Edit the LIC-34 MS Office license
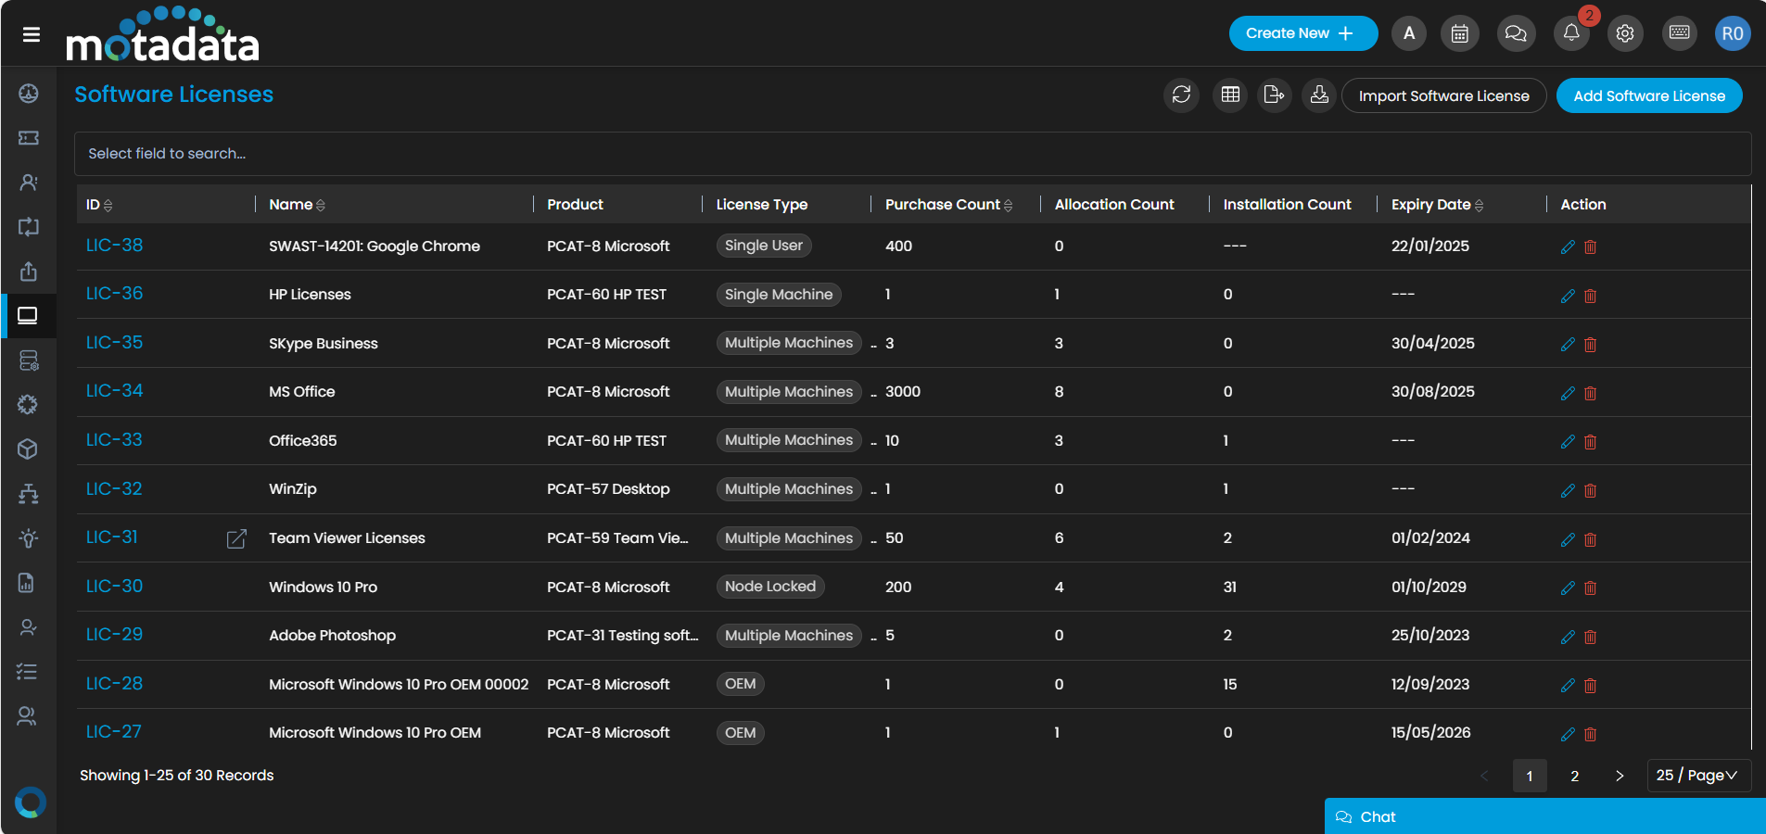 click(1568, 394)
